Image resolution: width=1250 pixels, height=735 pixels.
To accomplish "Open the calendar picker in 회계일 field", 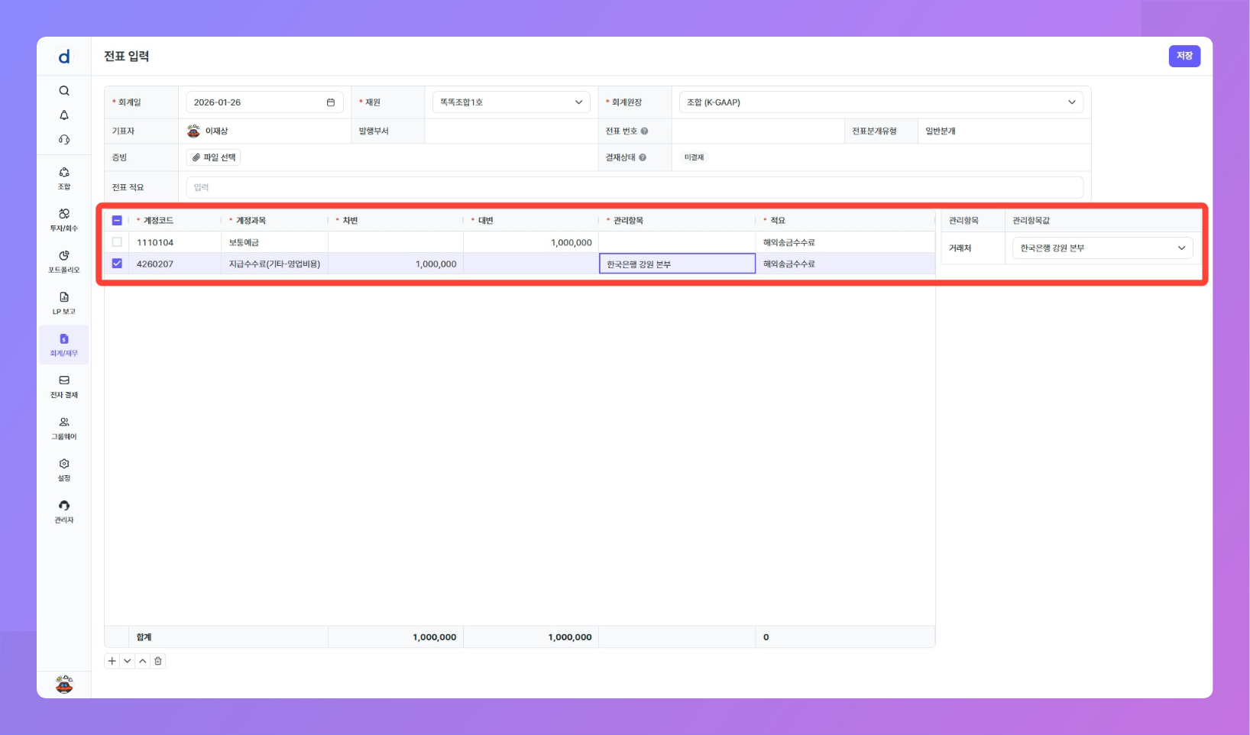I will [331, 102].
